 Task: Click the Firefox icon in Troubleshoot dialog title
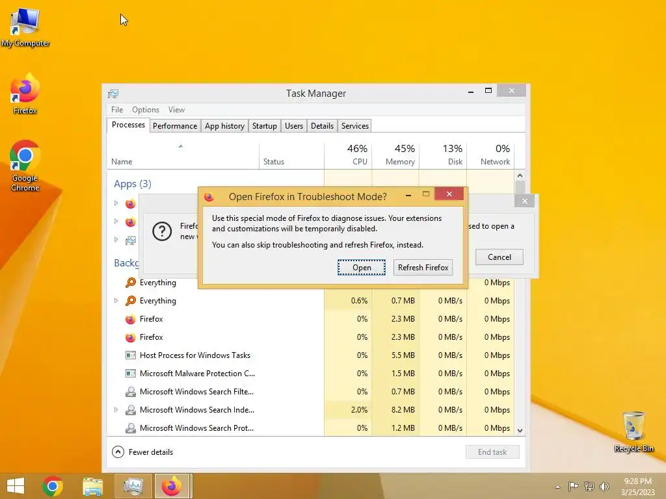209,197
